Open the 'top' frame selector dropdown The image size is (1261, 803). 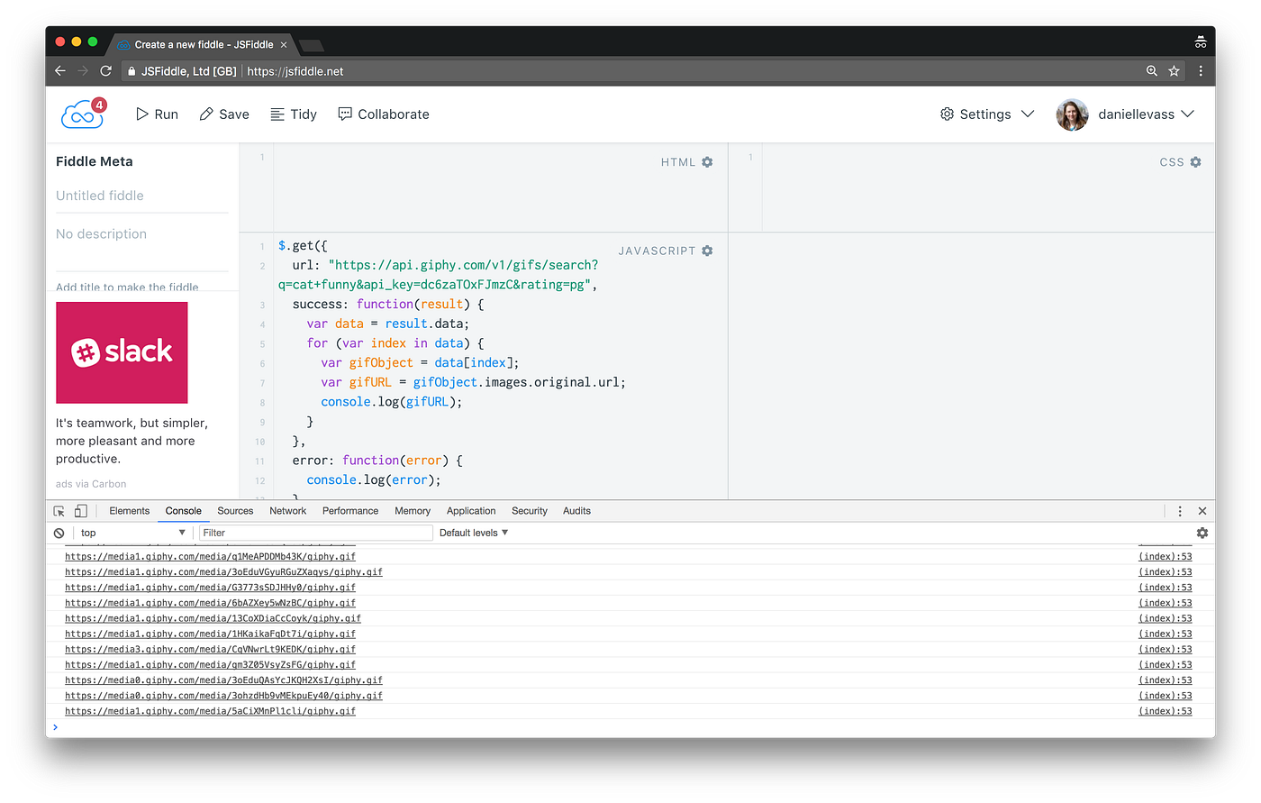(131, 532)
